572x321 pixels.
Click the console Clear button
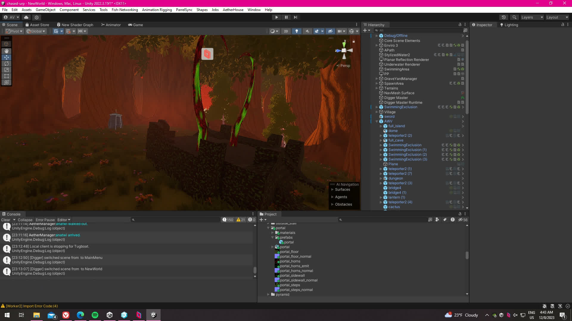tap(6, 220)
